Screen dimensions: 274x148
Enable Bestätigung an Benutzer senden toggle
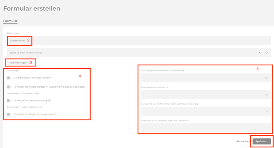(x=9, y=77)
